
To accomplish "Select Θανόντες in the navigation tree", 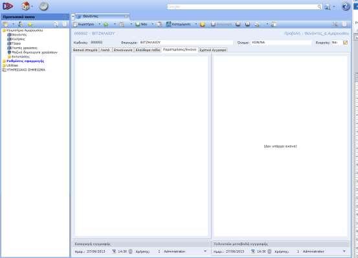I will pyautogui.click(x=19, y=35).
